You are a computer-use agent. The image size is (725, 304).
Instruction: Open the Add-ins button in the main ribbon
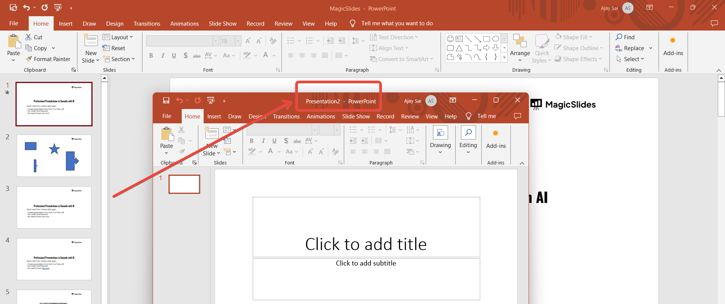click(x=673, y=46)
